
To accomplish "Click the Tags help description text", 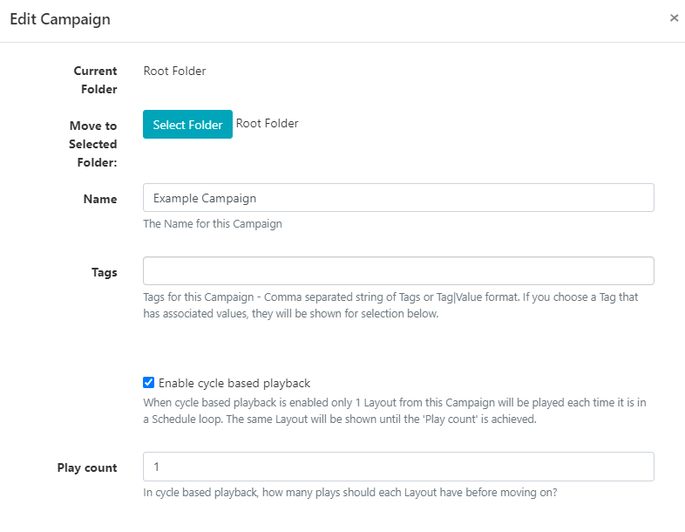I will click(x=390, y=305).
